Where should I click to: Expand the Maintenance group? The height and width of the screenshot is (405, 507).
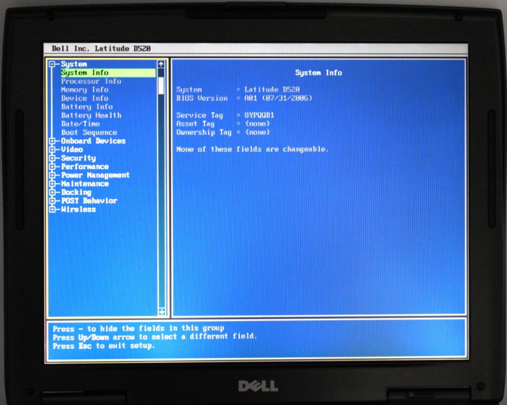click(x=52, y=184)
